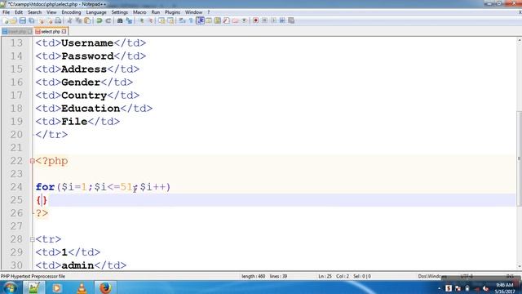Close the select.php tab with its X
This screenshot has height=294, width=522.
pyautogui.click(x=64, y=31)
